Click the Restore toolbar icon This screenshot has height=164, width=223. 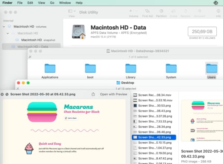tap(185, 11)
